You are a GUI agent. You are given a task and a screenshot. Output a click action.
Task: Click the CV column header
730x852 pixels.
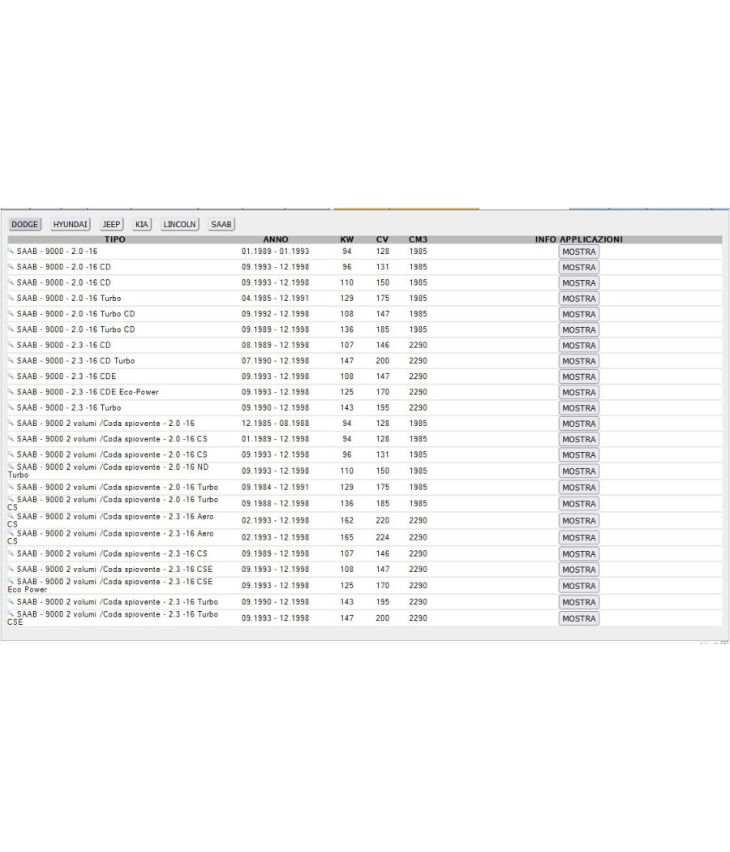382,239
